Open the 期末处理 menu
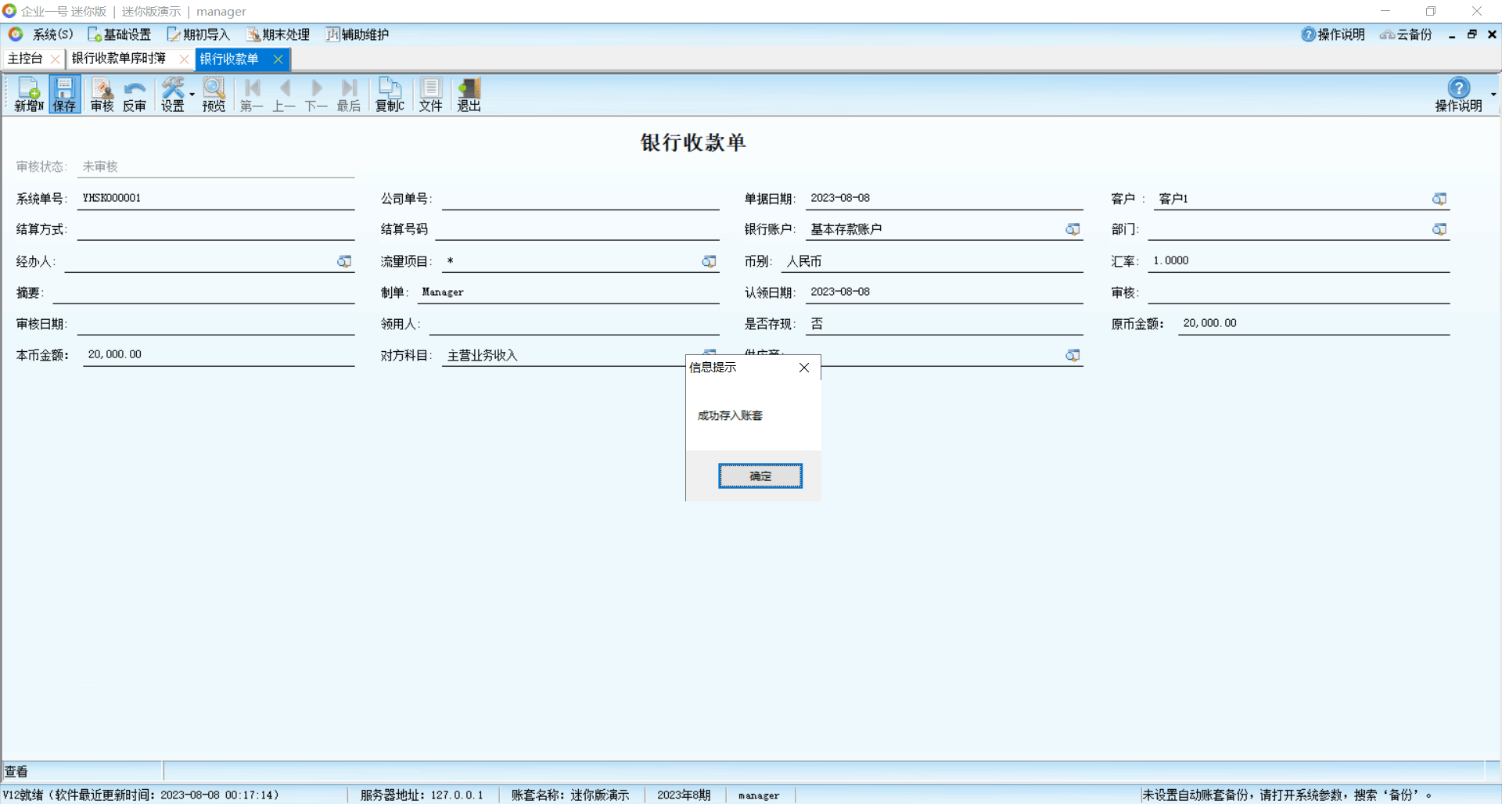This screenshot has height=804, width=1502. 278,34
